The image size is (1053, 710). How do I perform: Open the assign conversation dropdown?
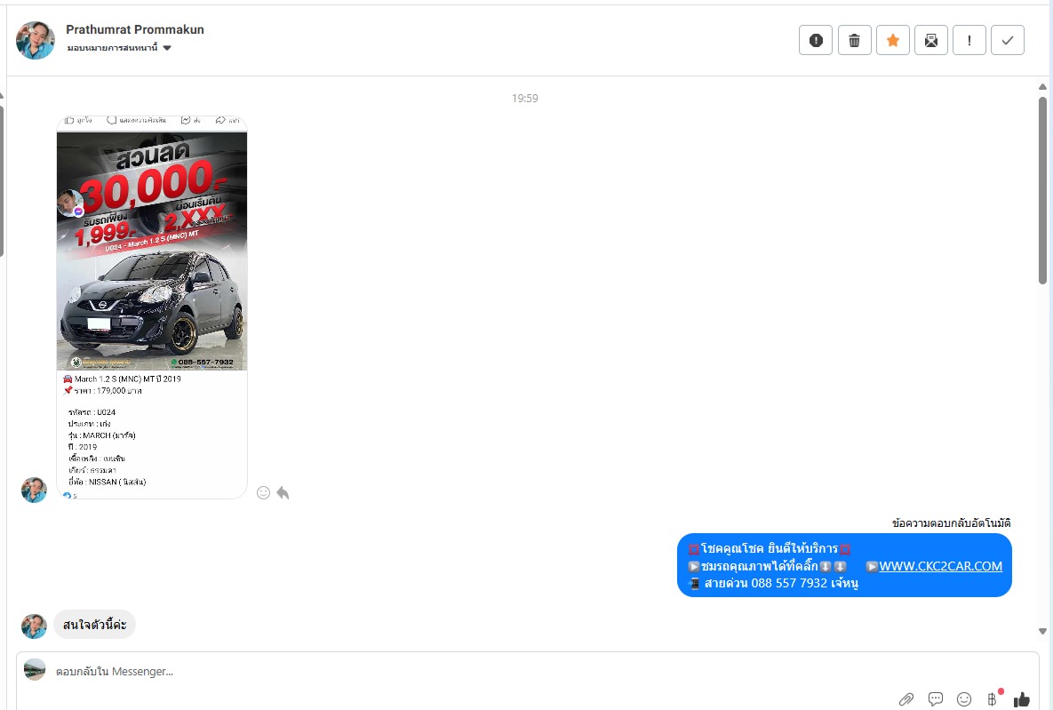(119, 48)
